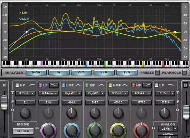Enable the PEAKHOLD analyzer checkbox
190x138 pixels.
185,72
